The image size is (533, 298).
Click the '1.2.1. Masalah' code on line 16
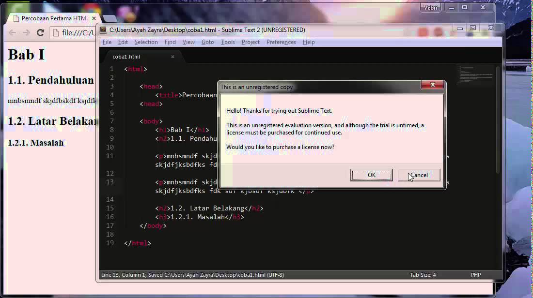tap(198, 217)
